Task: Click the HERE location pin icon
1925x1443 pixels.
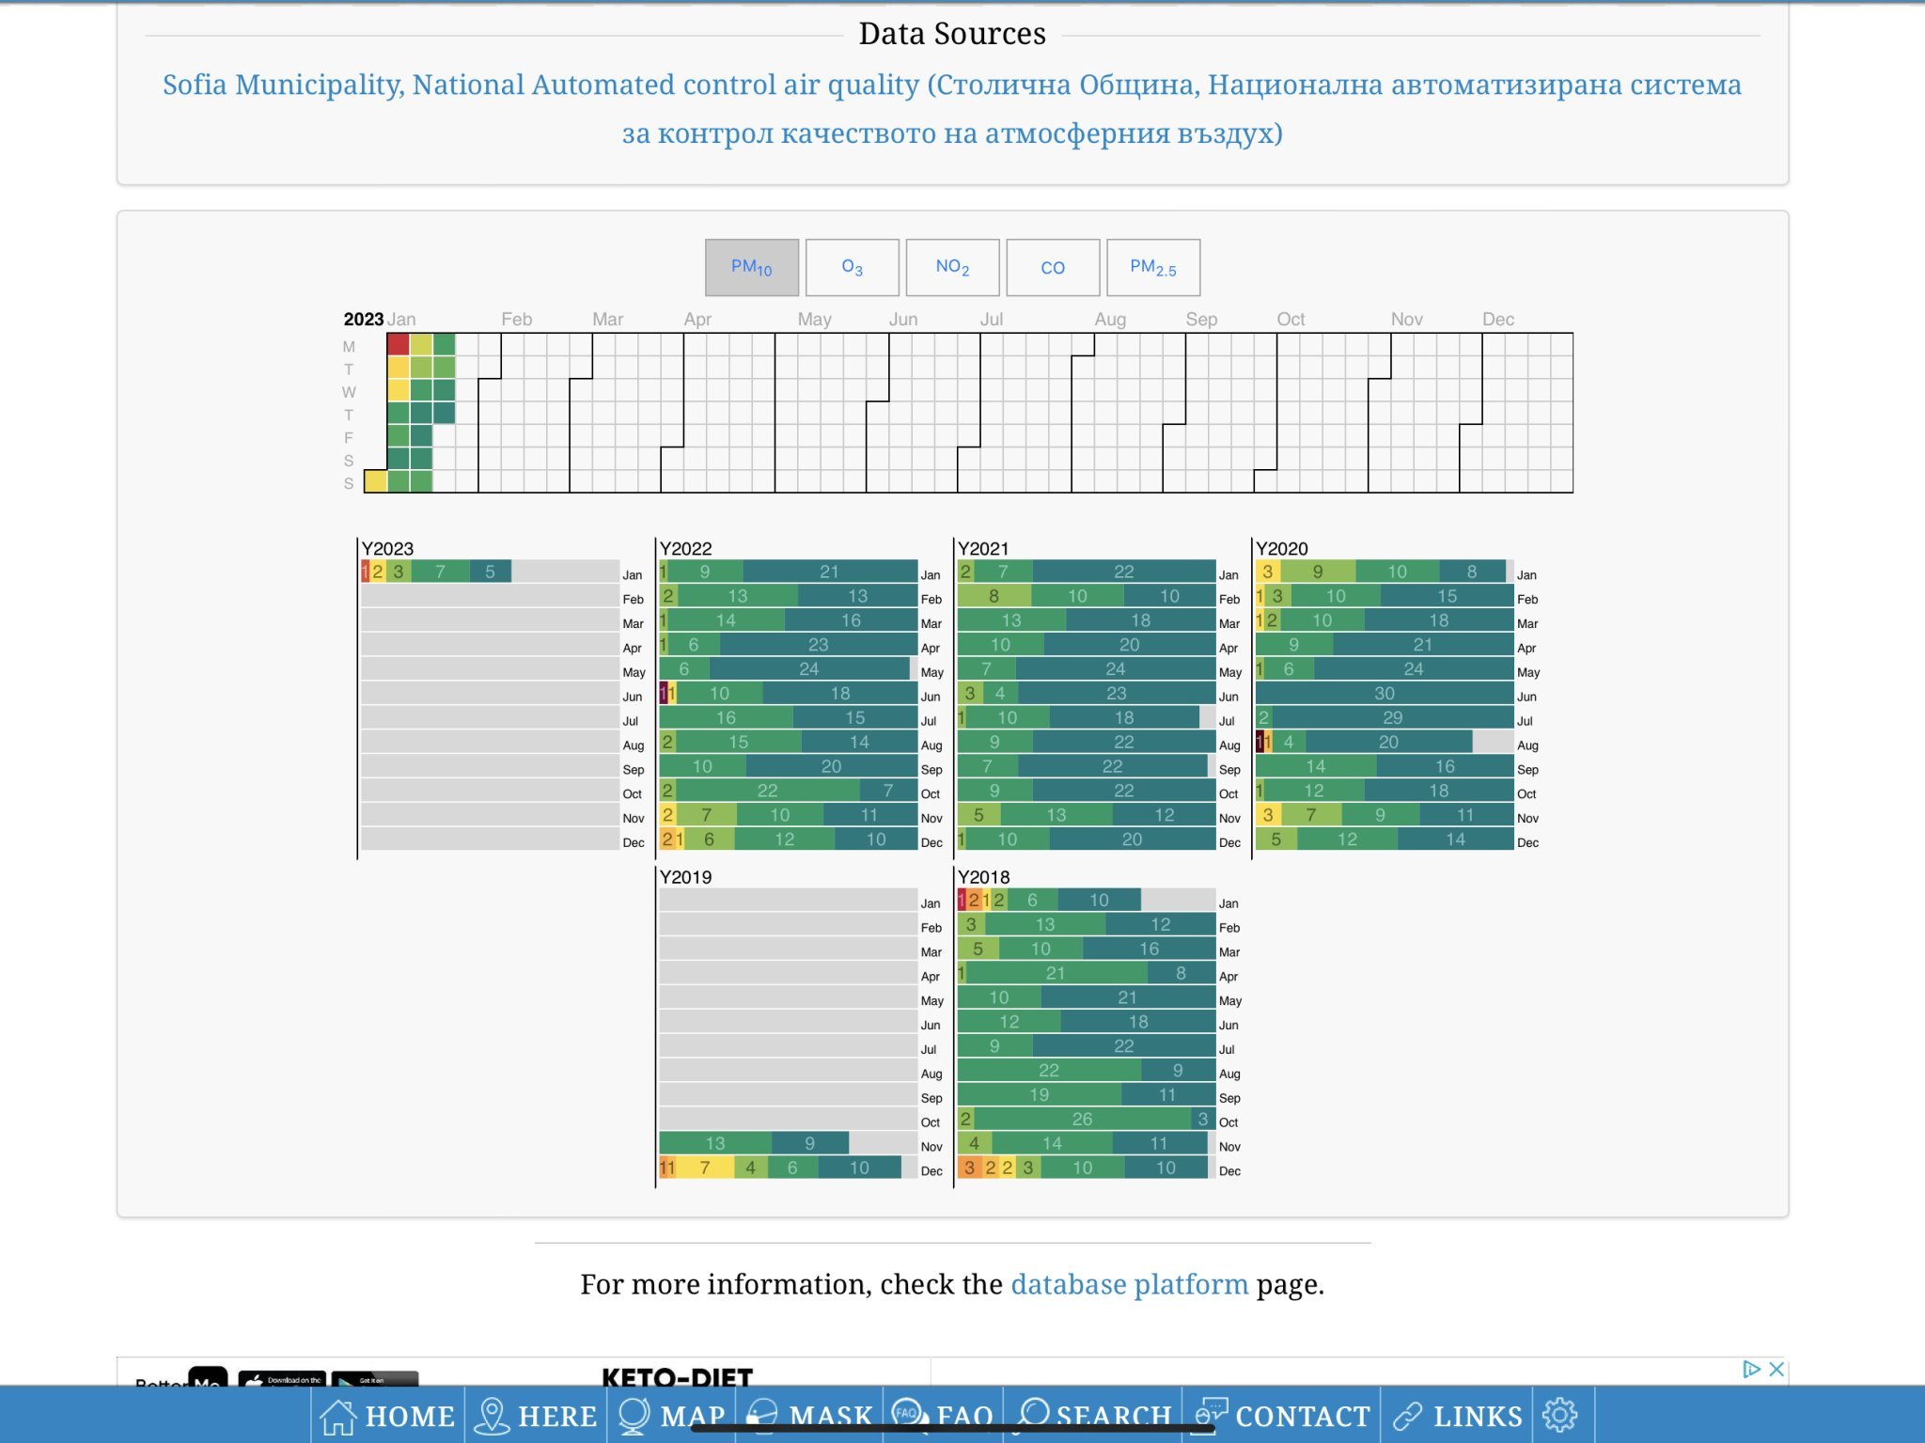Action: point(491,1416)
